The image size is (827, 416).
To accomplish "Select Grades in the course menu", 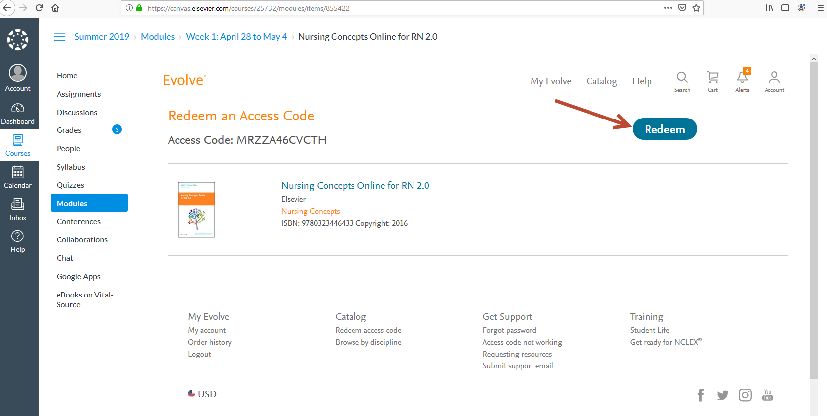I will 69,130.
